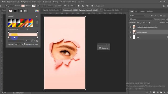Select the Solid Color fill type icon
The height and width of the screenshot is (94, 168).
tap(15, 11)
